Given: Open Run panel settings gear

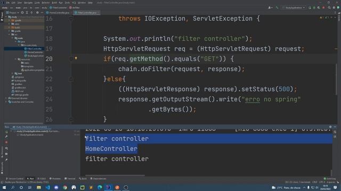Looking at the screenshot, I should 330,127.
